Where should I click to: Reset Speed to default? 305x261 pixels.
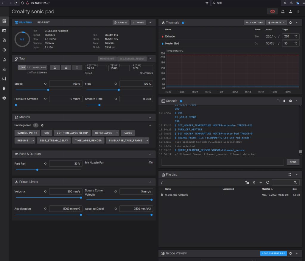[x=45, y=84]
